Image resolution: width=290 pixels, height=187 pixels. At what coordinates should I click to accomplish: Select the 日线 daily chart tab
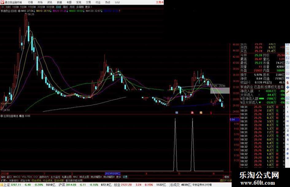click(58, 7)
